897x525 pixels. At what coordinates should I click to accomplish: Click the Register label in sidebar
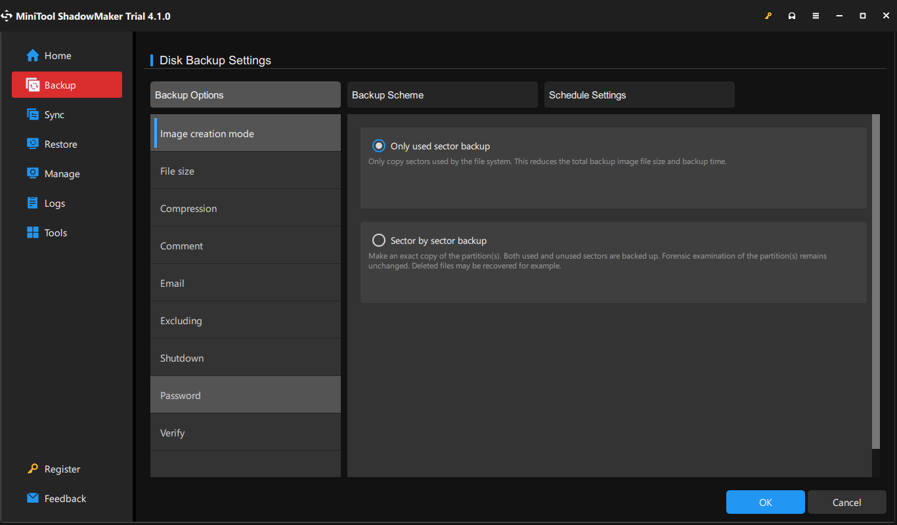(62, 469)
